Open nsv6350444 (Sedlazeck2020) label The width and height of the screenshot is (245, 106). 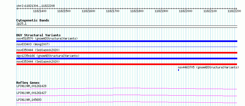coord(38,50)
